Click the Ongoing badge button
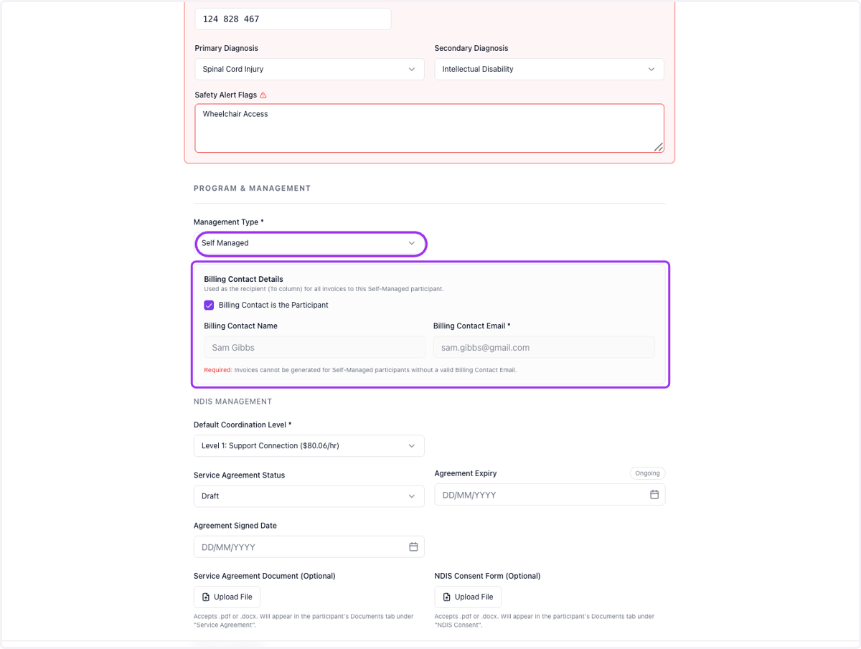The image size is (861, 649). pyautogui.click(x=647, y=473)
